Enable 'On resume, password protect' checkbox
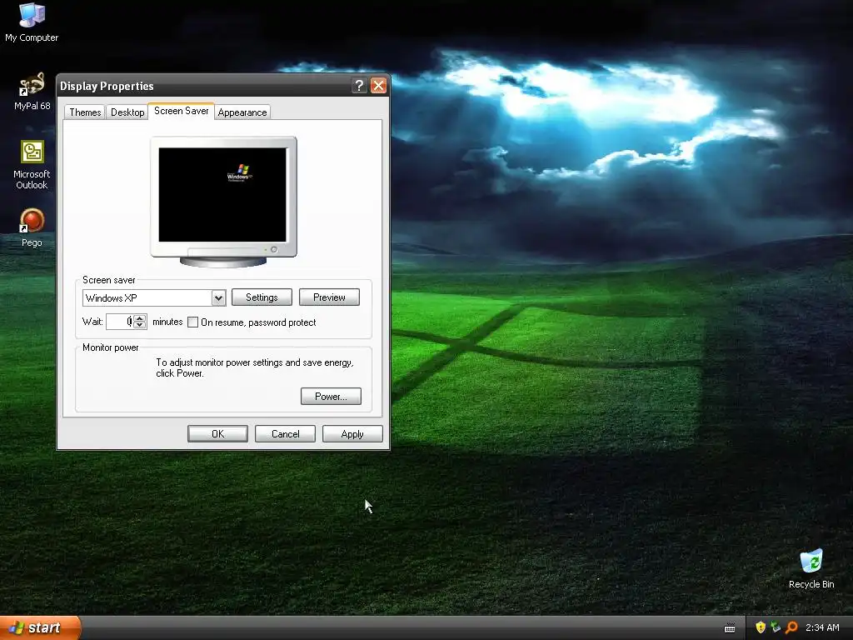The image size is (853, 640). point(192,322)
